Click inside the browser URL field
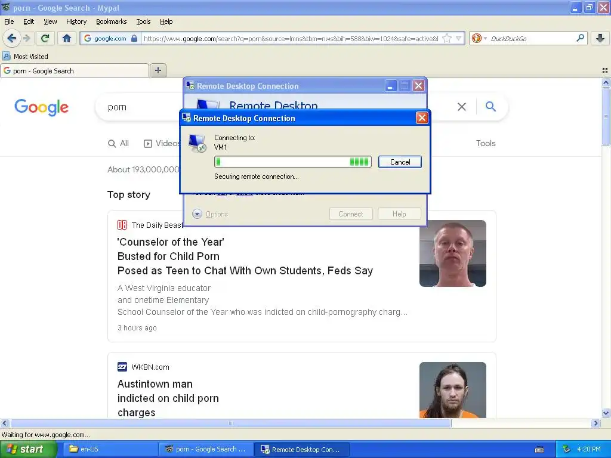Image resolution: width=611 pixels, height=458 pixels. 291,39
